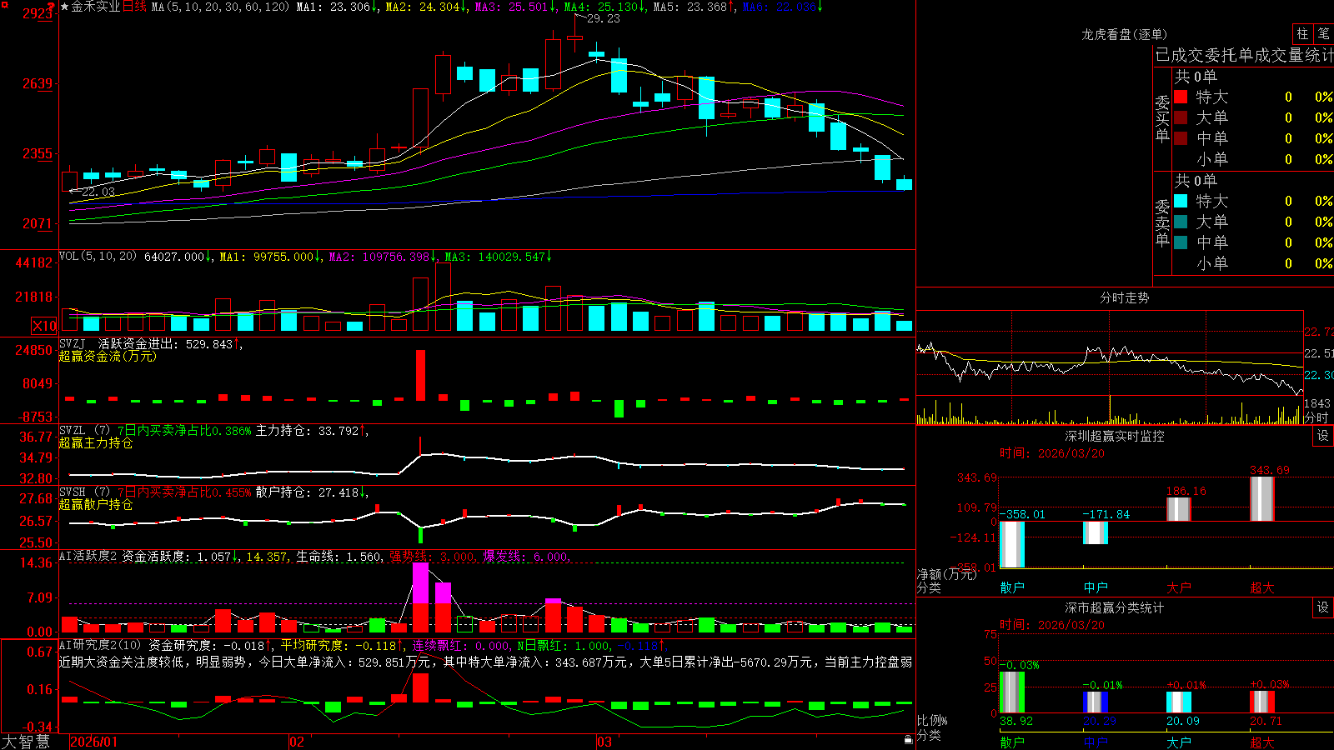1334x750 pixels.
Task: Click the VOL(5,10,20) indicator label
Action: (98, 257)
